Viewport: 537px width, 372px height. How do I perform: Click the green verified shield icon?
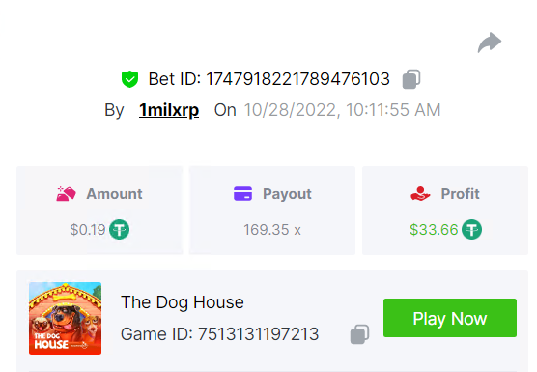pos(129,79)
